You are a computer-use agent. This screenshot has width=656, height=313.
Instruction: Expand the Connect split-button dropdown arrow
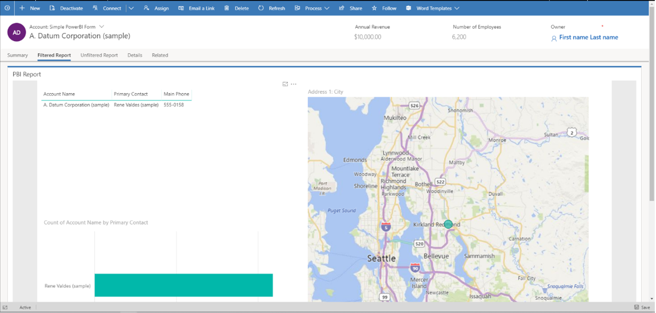coord(131,8)
